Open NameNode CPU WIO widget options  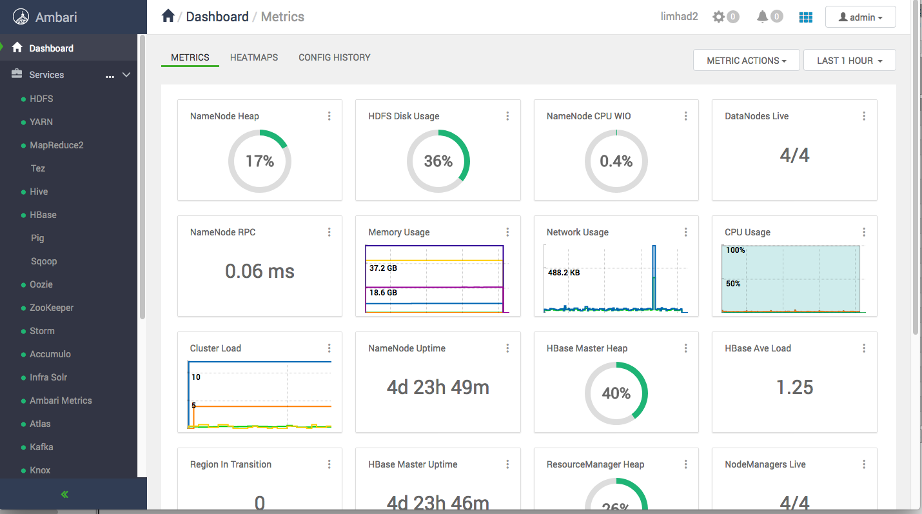[686, 116]
